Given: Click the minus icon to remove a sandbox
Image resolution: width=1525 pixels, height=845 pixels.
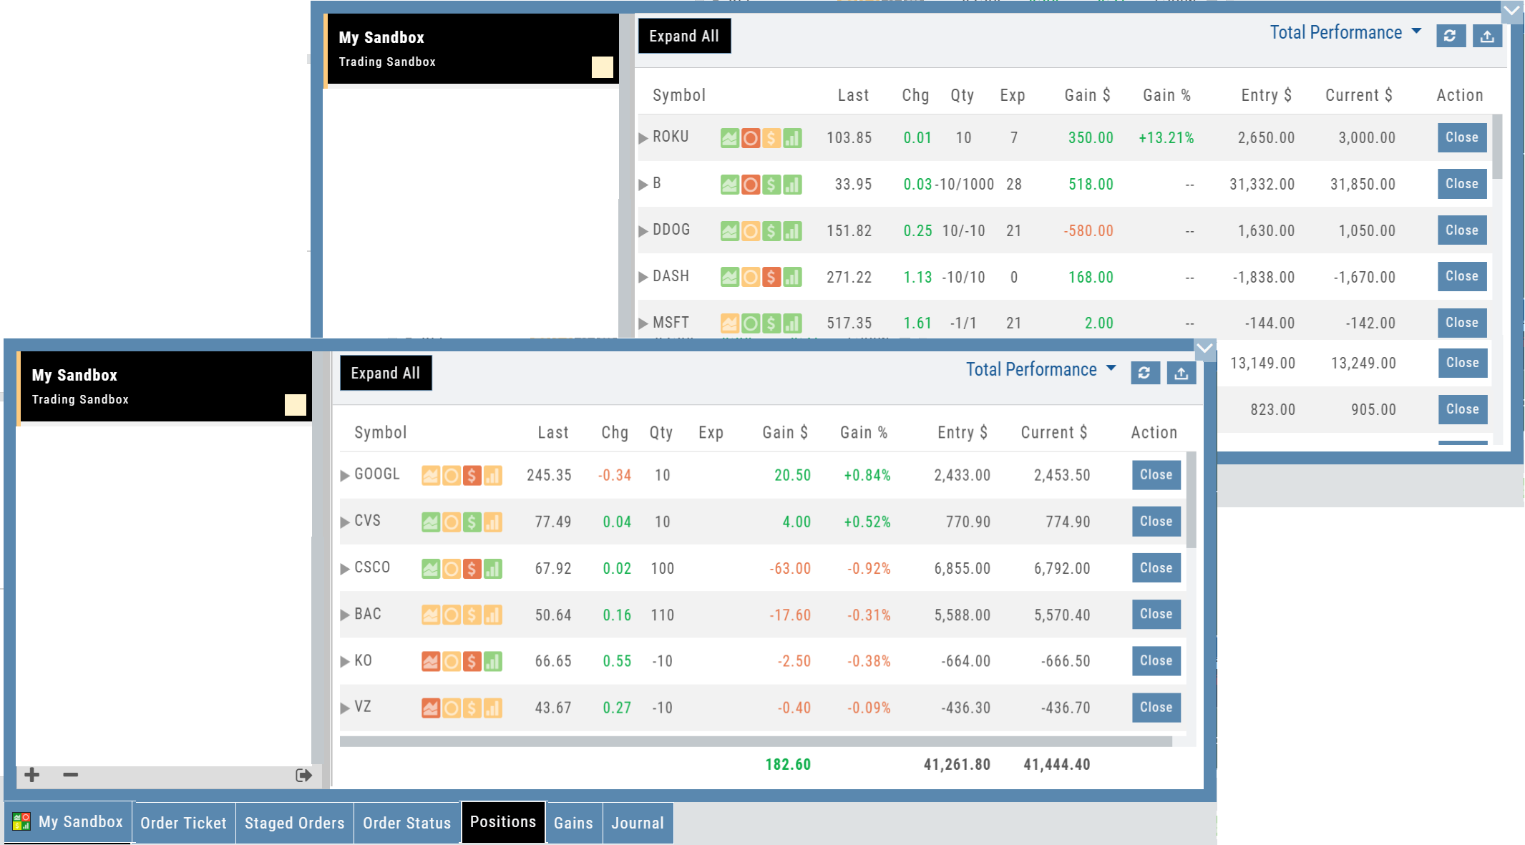Looking at the screenshot, I should 70,775.
